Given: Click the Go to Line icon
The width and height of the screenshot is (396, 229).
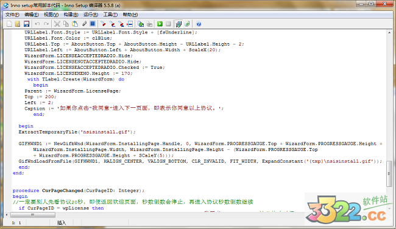Looking at the screenshot, I should pos(130,24).
